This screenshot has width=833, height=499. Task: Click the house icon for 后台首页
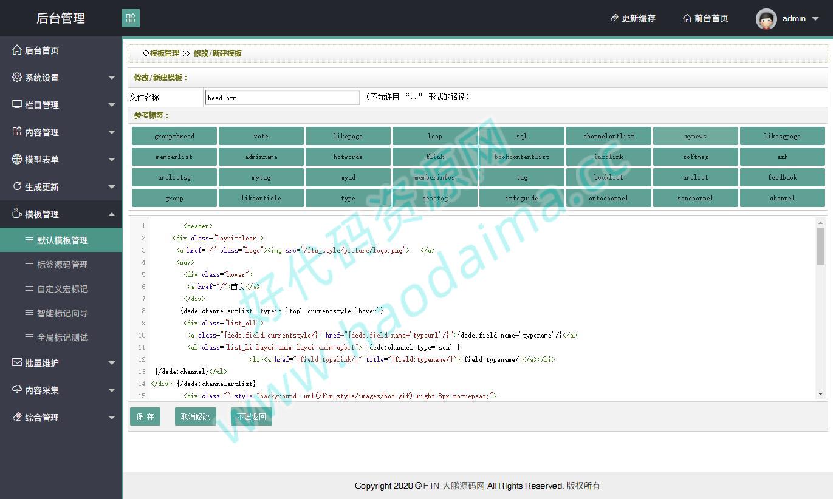click(x=17, y=50)
